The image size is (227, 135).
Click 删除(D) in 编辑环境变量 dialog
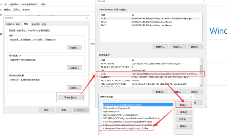(184, 127)
